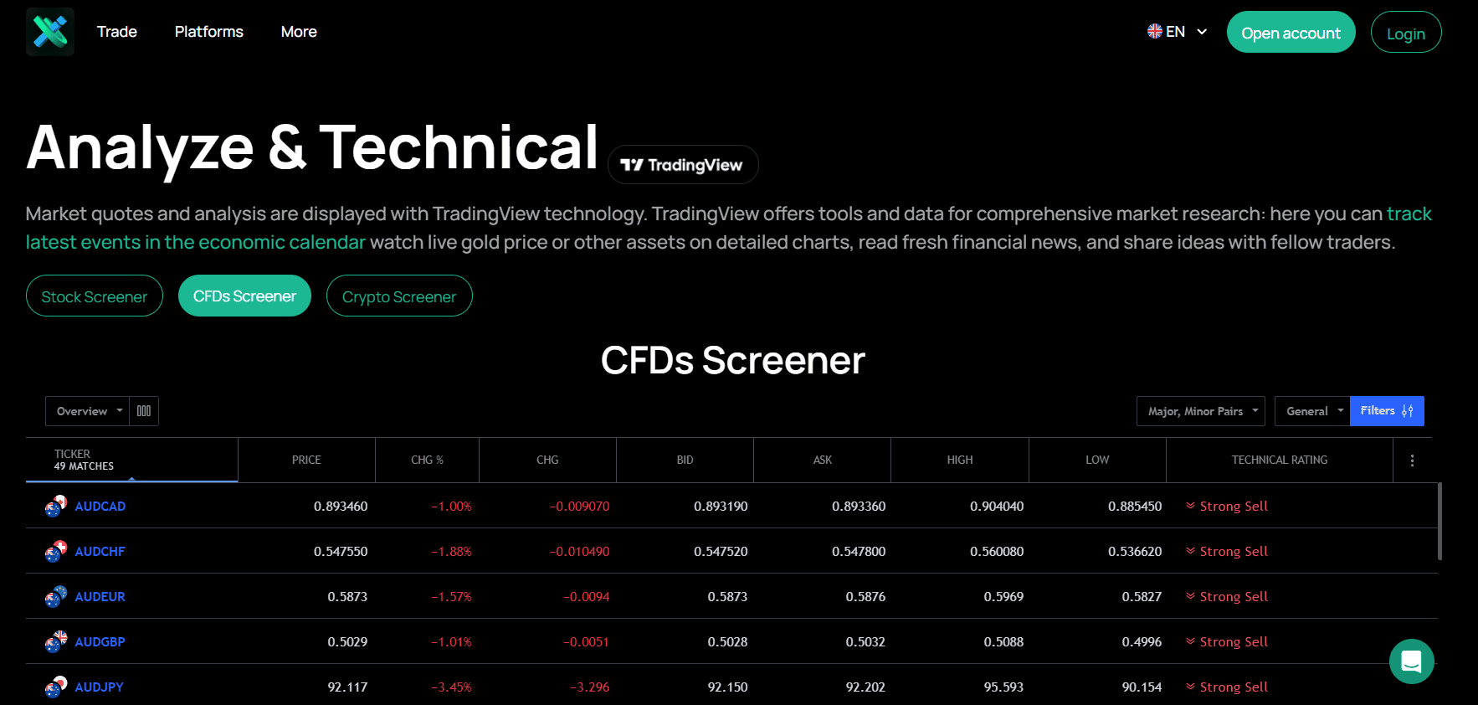The height and width of the screenshot is (705, 1478).
Task: Click the X logo icon in header
Action: pyautogui.click(x=50, y=32)
